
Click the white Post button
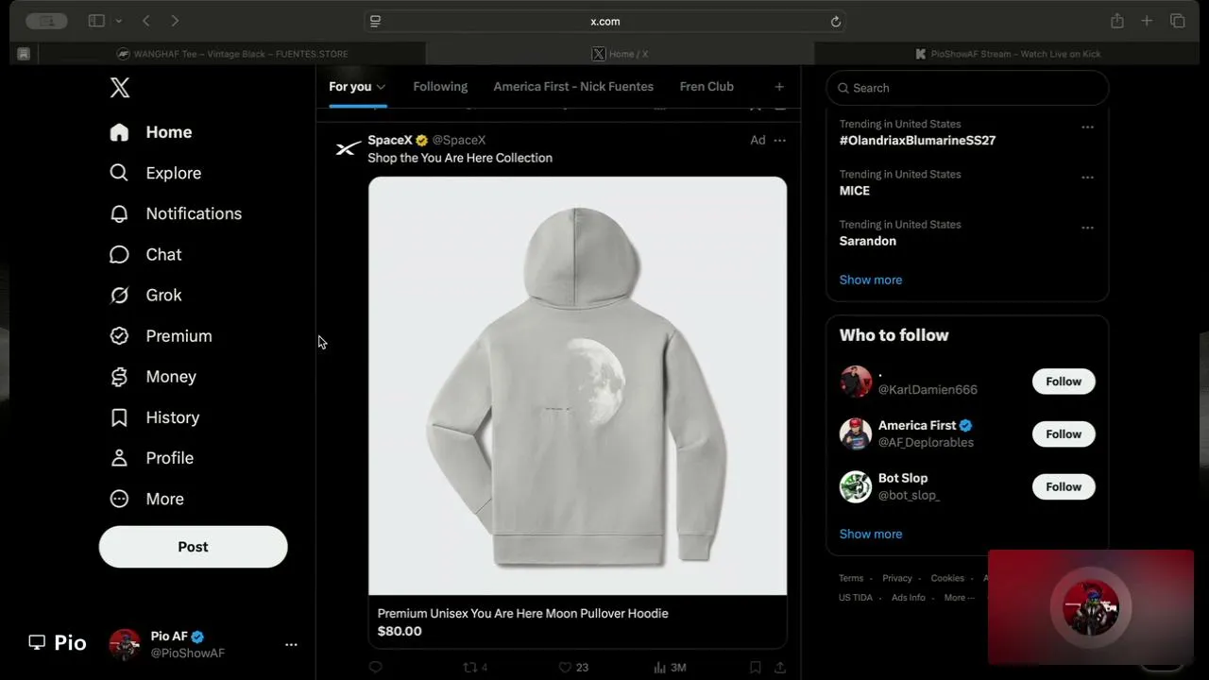coord(193,547)
